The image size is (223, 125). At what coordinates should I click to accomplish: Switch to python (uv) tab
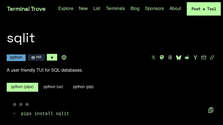point(53,87)
